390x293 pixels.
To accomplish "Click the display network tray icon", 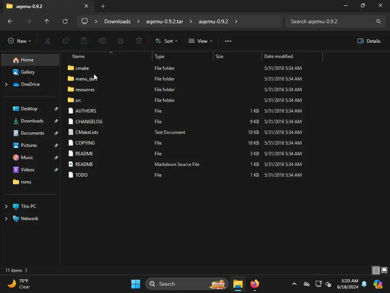I will pyautogui.click(x=319, y=284).
